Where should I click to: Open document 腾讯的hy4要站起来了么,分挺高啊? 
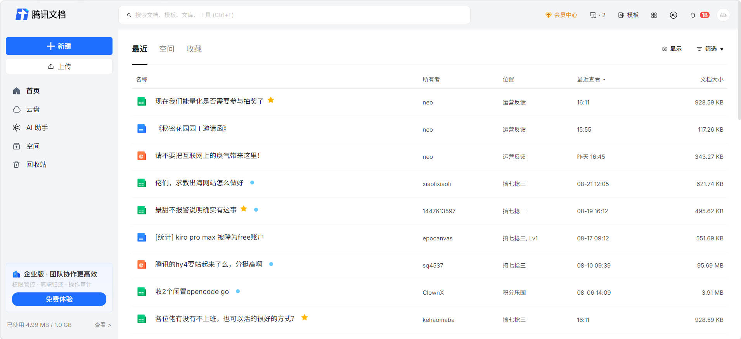(209, 264)
